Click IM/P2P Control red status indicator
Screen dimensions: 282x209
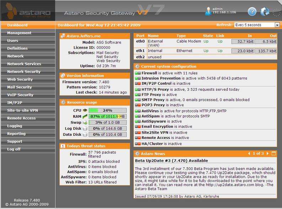[138, 84]
